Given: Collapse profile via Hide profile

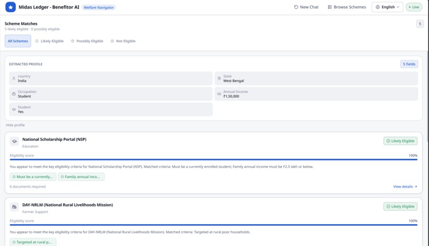Looking at the screenshot, I should pos(15,125).
